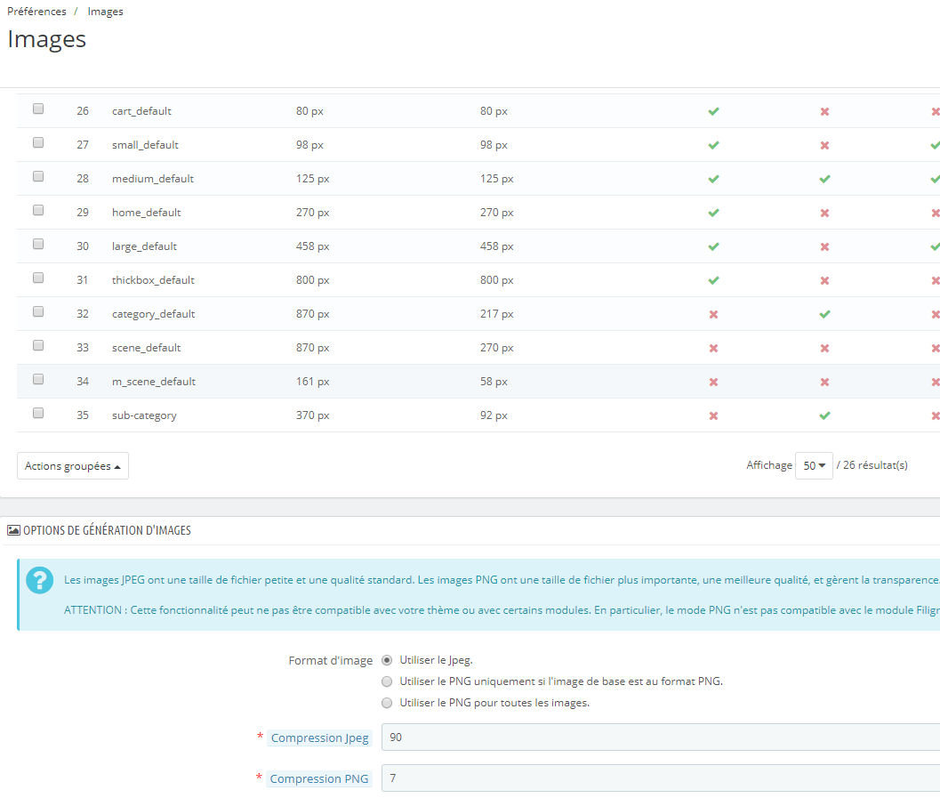Click the small_default name cell

[x=145, y=144]
